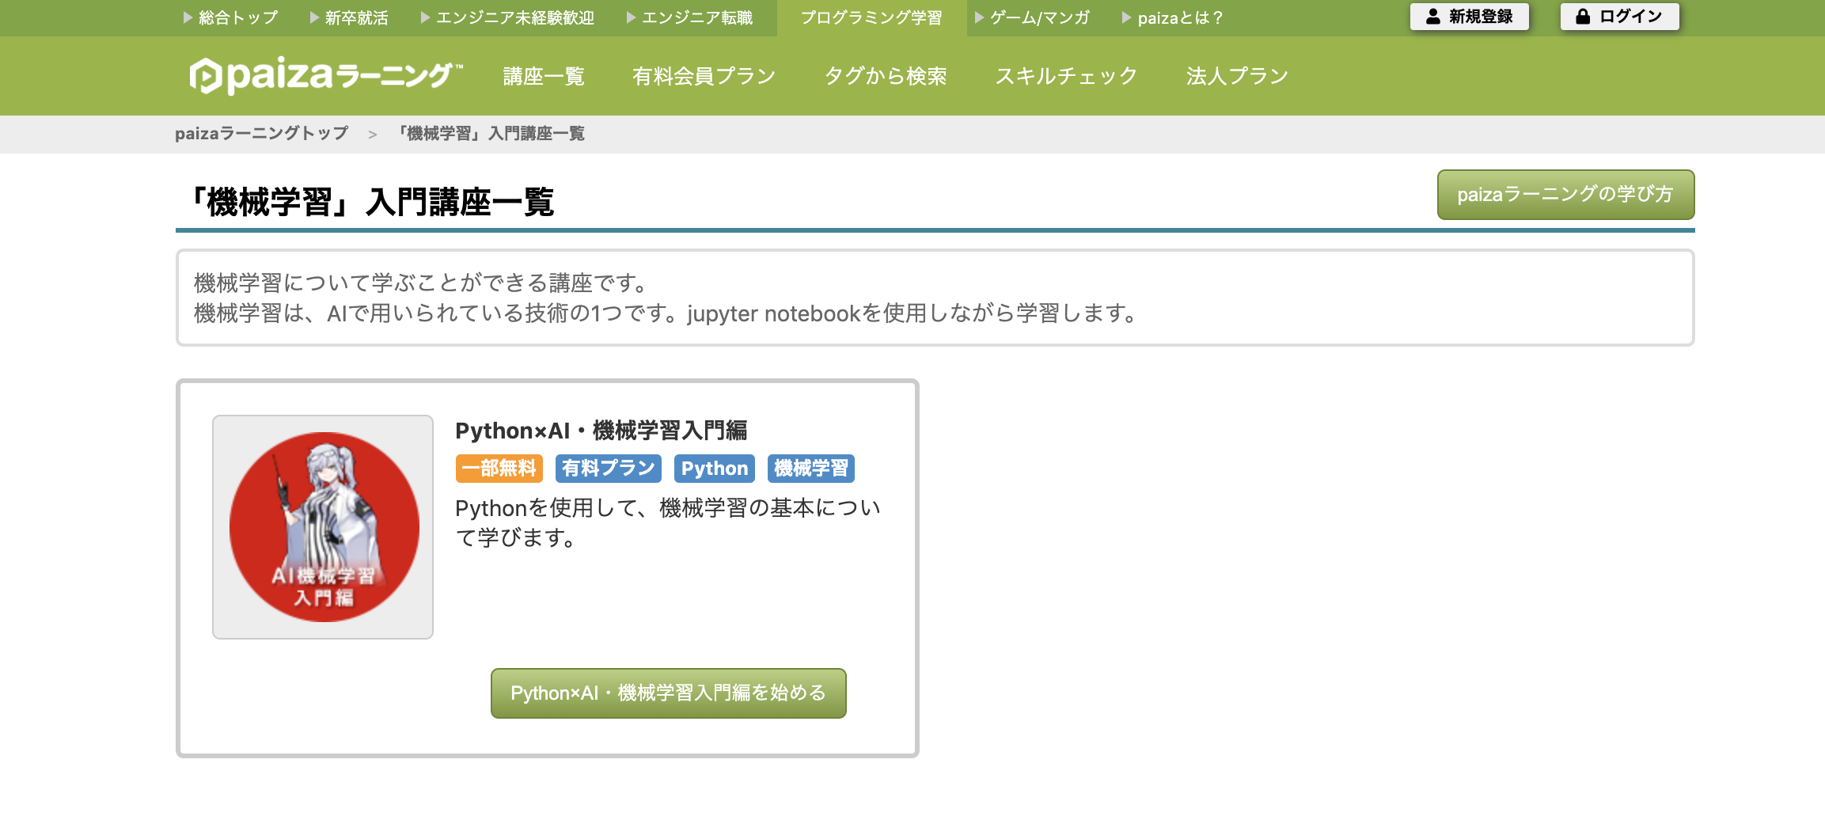
Task: Click the arrow icon beside エンジニア転職
Action: tap(629, 16)
